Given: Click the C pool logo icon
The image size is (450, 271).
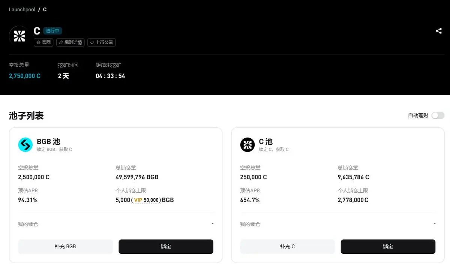Looking at the screenshot, I should point(247,145).
